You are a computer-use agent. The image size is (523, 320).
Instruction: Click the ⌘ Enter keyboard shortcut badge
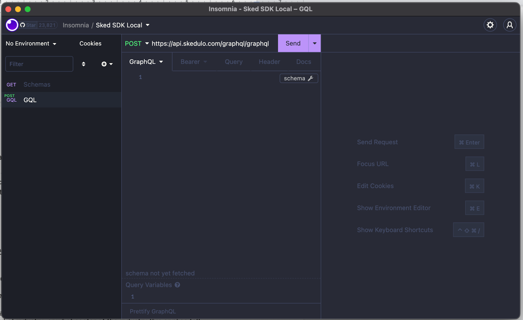469,142
